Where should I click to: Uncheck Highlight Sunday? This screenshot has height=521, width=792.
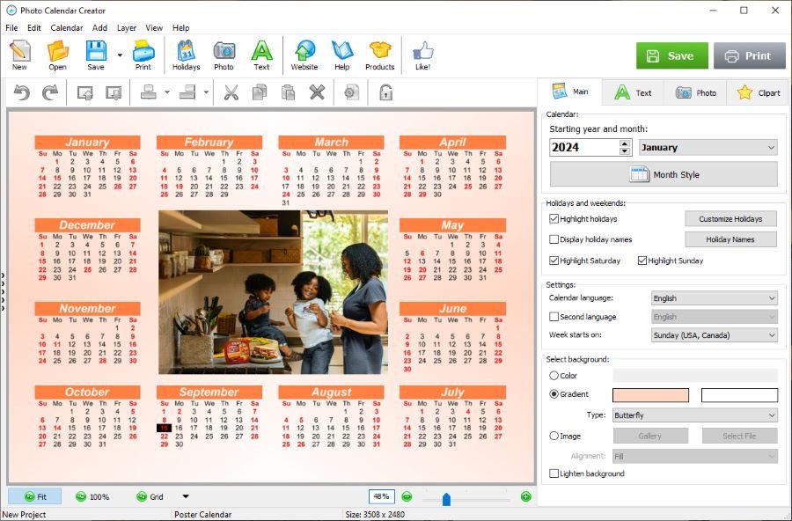point(642,260)
